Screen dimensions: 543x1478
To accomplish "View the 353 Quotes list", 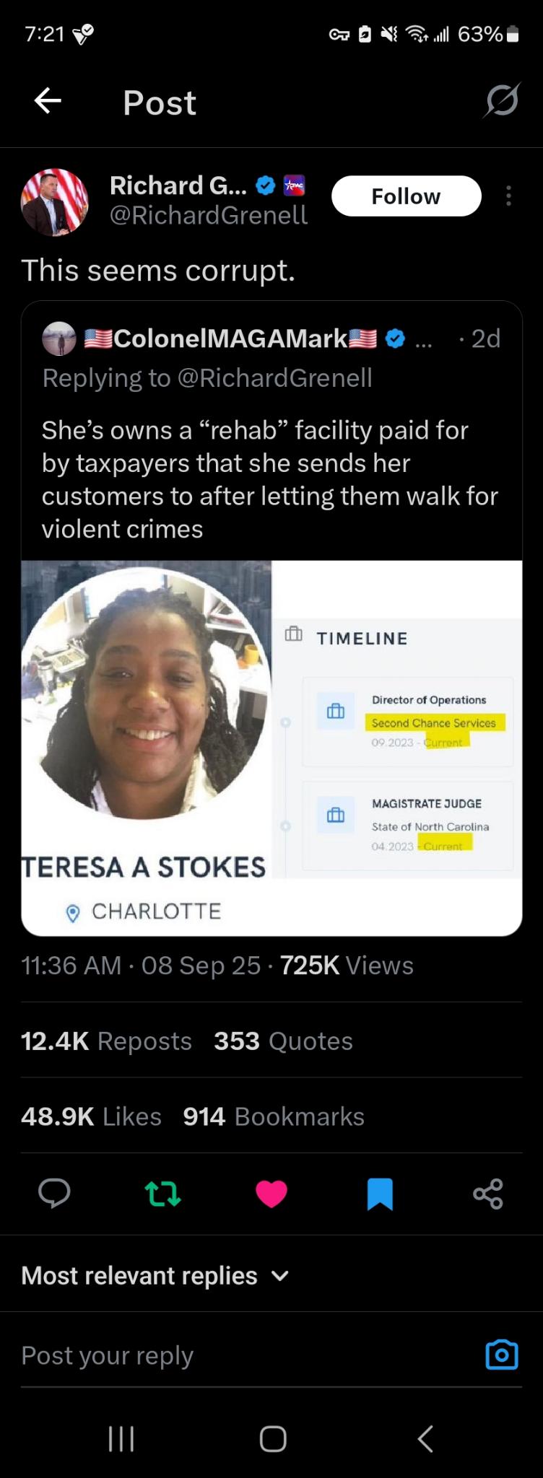I will (x=283, y=1041).
